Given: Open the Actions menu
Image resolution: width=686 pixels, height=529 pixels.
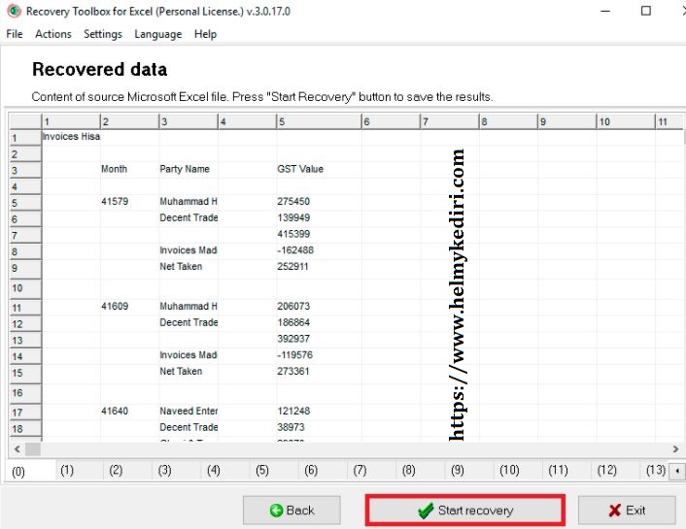Looking at the screenshot, I should click(52, 34).
